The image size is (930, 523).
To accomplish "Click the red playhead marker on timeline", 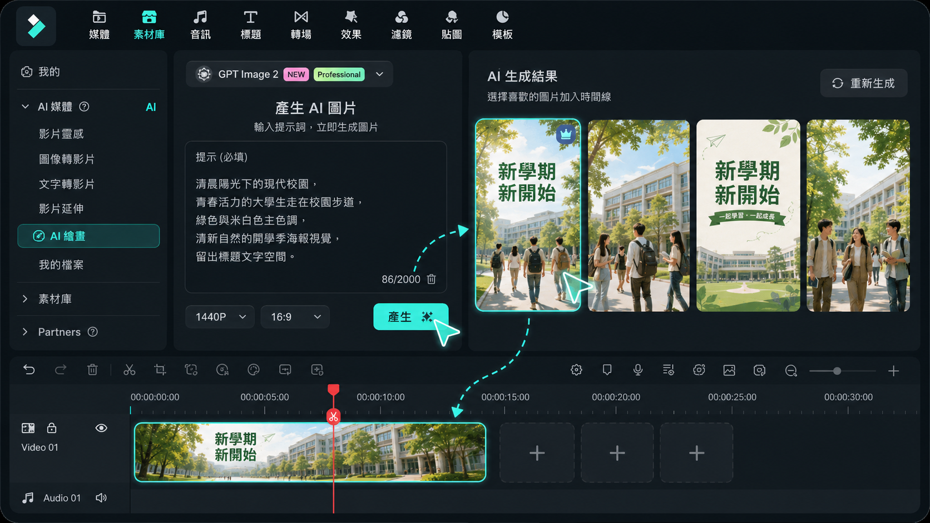I will coord(333,390).
